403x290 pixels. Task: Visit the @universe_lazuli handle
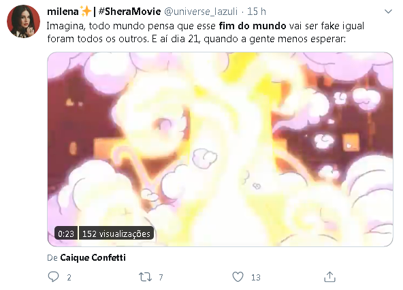coord(201,12)
